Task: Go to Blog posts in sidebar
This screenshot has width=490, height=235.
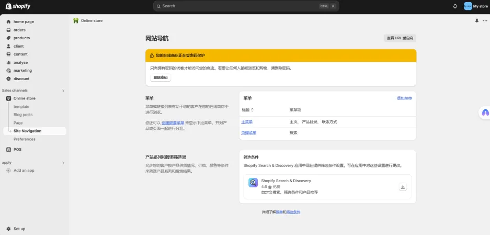Action: coord(23,115)
